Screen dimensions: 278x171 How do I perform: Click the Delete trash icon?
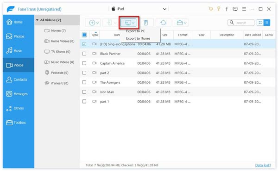coord(146,23)
